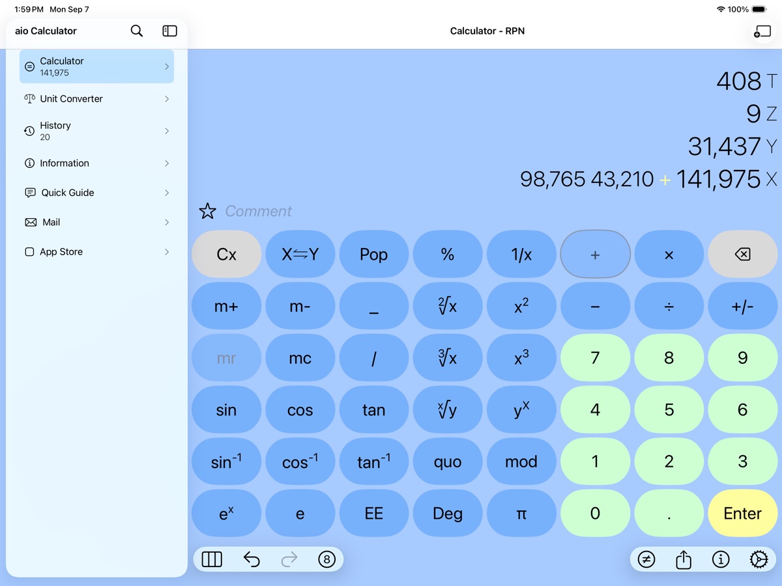Tap the sin key
The width and height of the screenshot is (782, 586).
(x=226, y=410)
